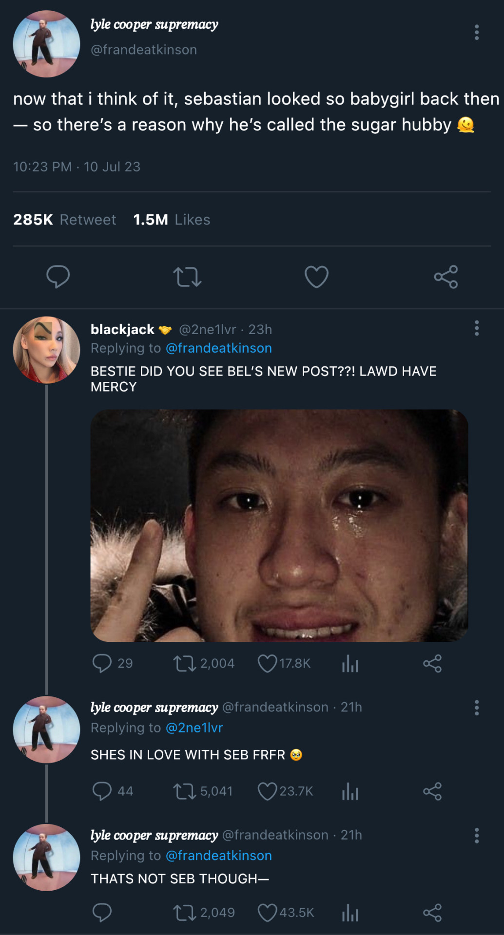Retweet the main sebastian babygirl tweet

click(187, 277)
